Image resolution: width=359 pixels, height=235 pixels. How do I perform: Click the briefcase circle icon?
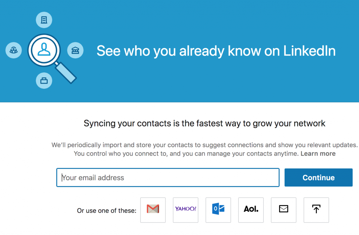pyautogui.click(x=44, y=81)
